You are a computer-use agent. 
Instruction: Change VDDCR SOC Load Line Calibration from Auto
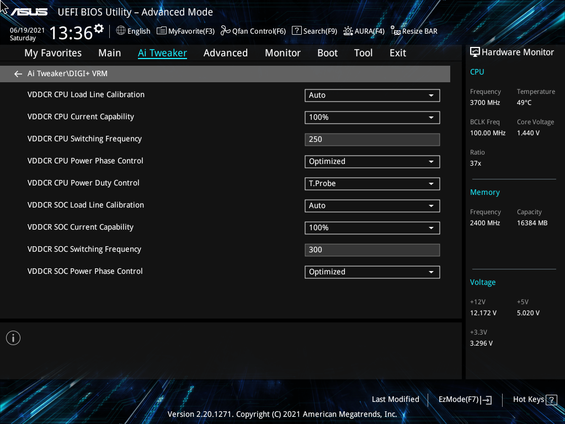point(372,205)
